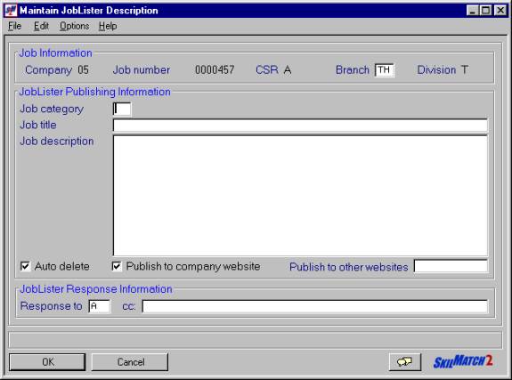Click into the Job category field
512x380 pixels.
pos(122,109)
